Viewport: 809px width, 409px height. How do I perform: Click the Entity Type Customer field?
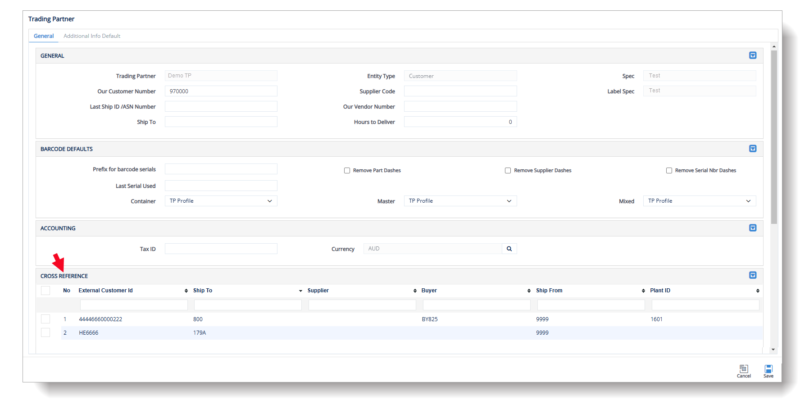[460, 76]
